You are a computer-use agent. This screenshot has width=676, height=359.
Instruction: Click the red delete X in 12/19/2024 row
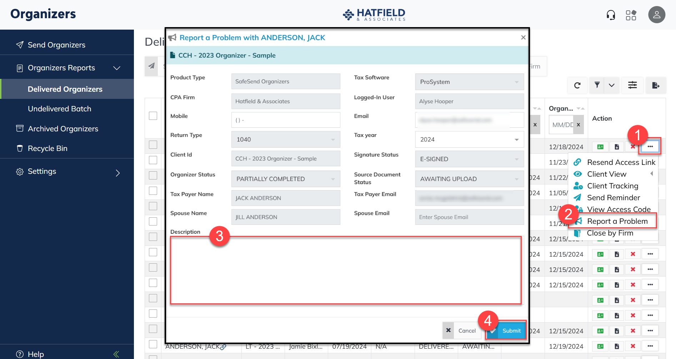click(x=633, y=346)
